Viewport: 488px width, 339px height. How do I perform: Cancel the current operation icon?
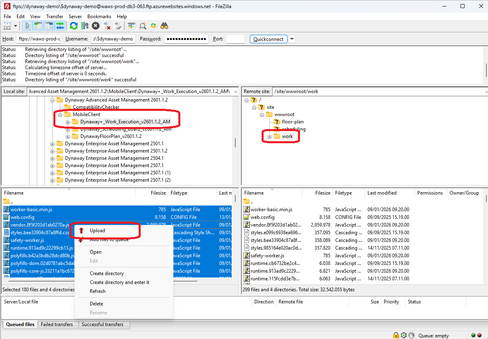[95, 26]
